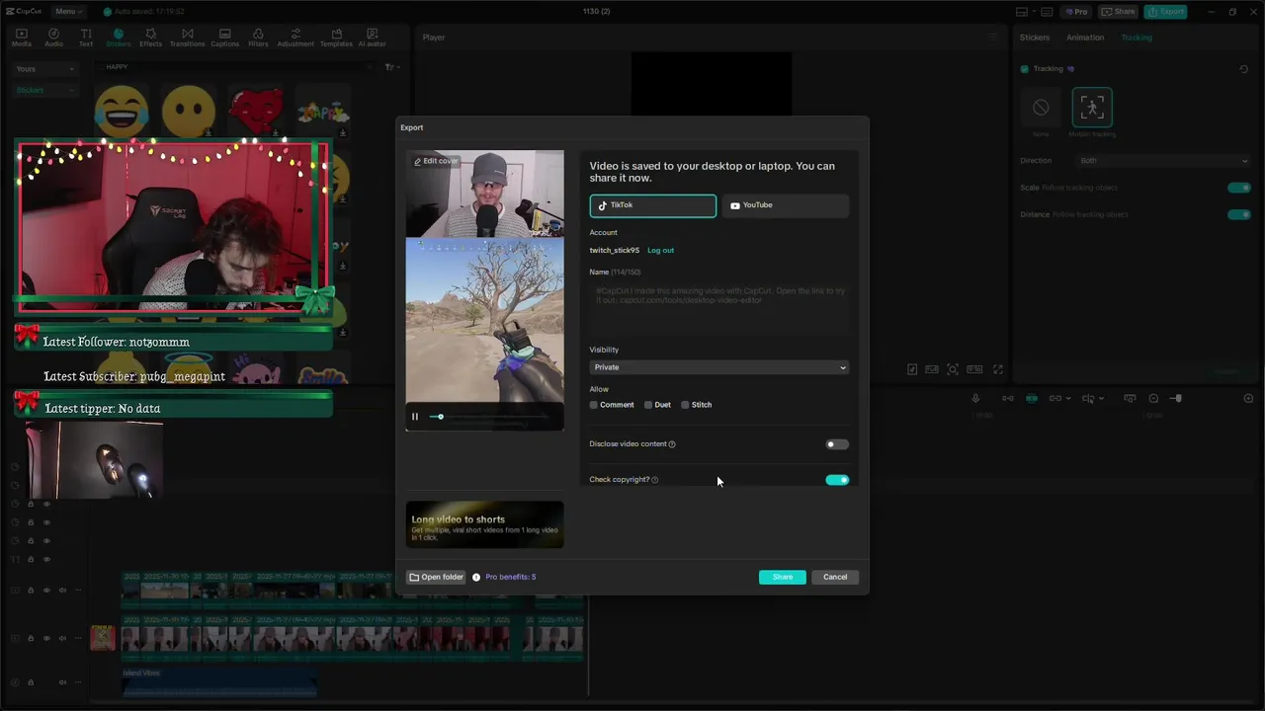Pause the export preview video
This screenshot has height=711, width=1265.
point(415,417)
